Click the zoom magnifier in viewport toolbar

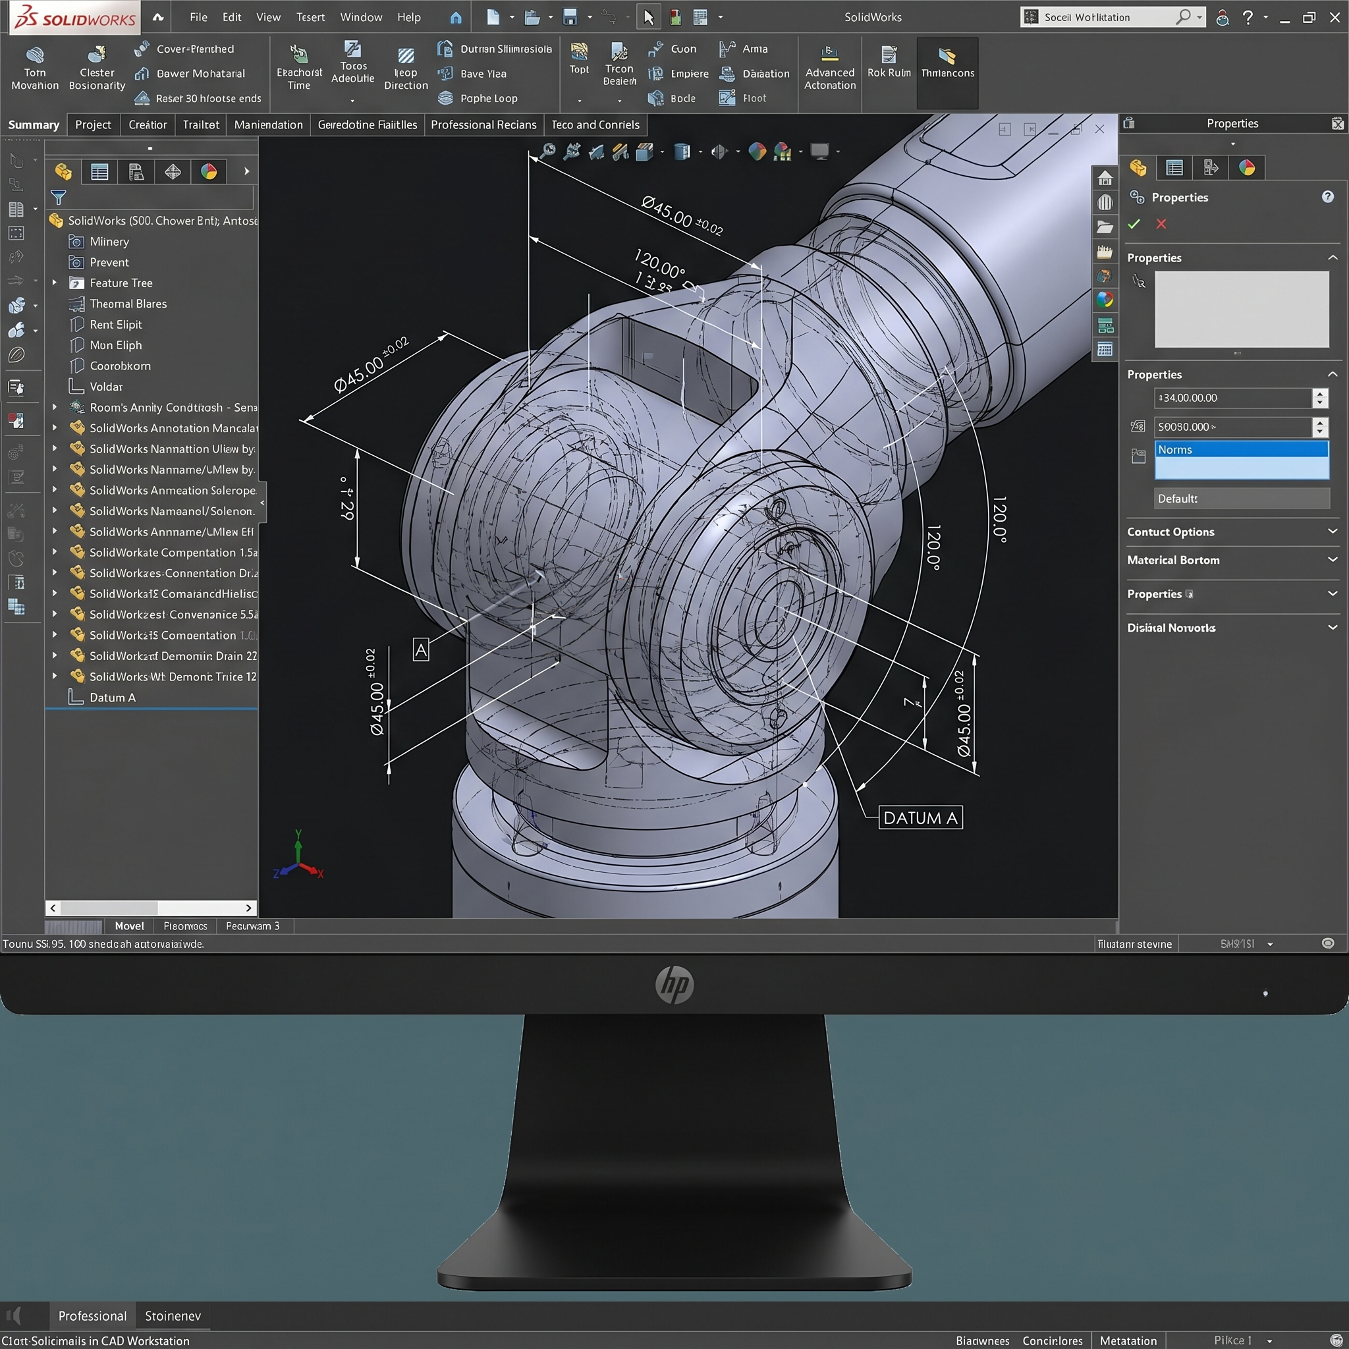(548, 151)
